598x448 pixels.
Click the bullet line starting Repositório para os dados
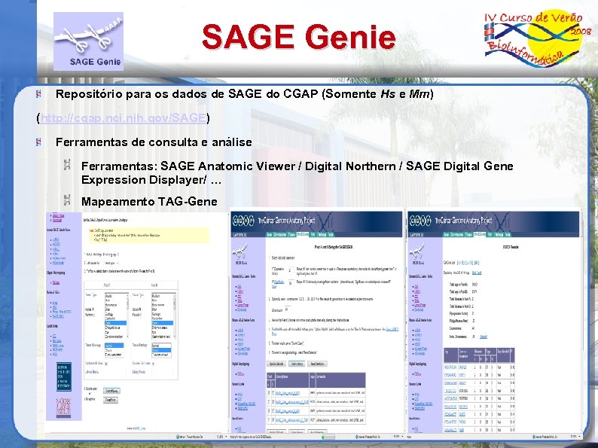click(245, 94)
